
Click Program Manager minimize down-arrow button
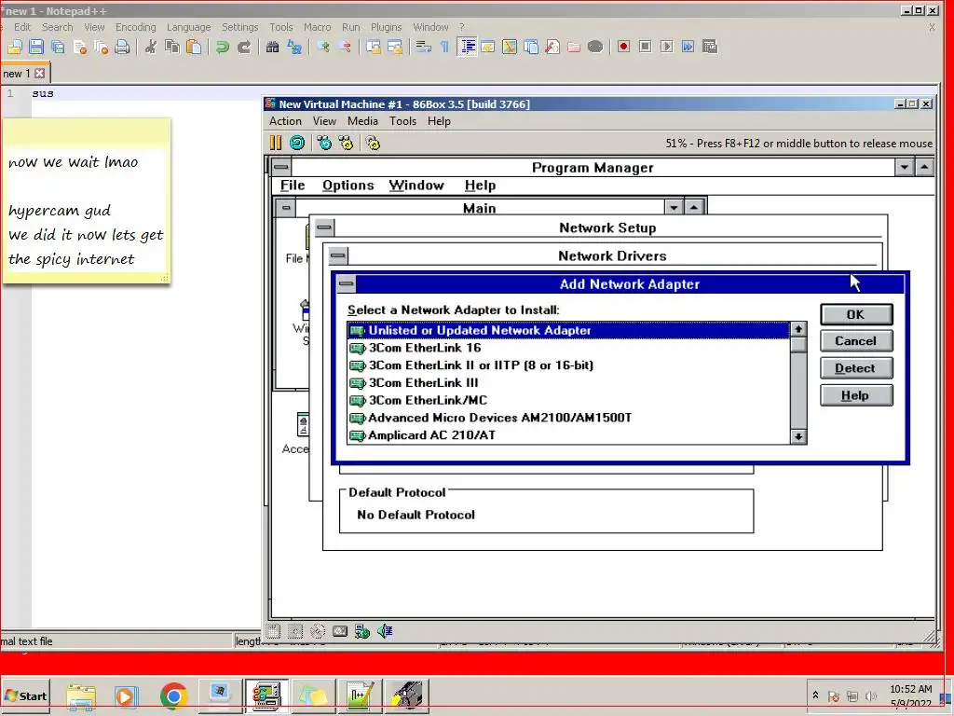tap(904, 167)
